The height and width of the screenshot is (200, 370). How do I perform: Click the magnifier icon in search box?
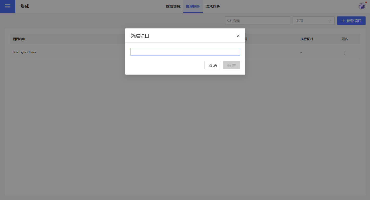pos(229,21)
